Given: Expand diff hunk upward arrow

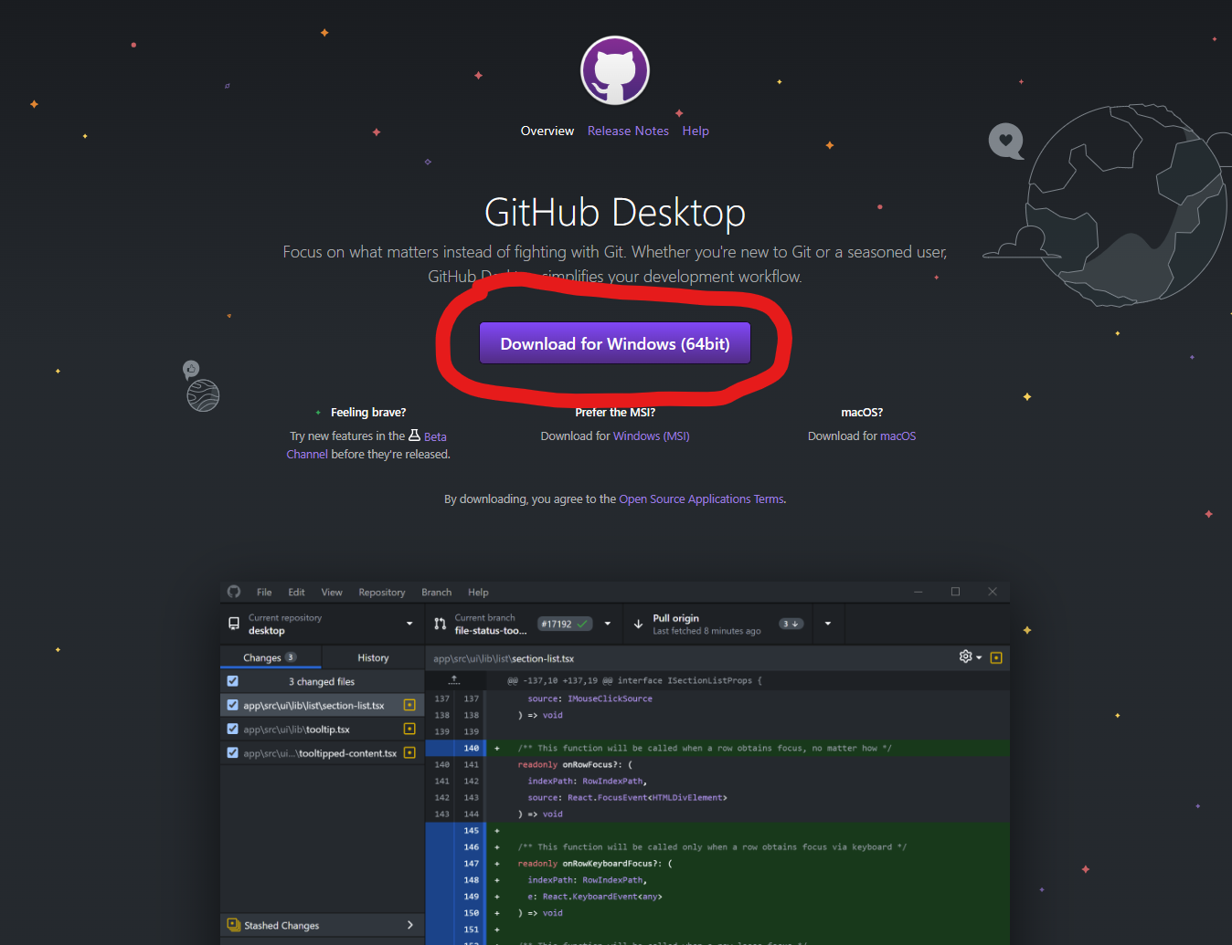Looking at the screenshot, I should pos(454,680).
